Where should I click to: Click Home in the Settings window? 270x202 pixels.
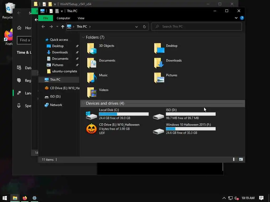[x=24, y=28]
